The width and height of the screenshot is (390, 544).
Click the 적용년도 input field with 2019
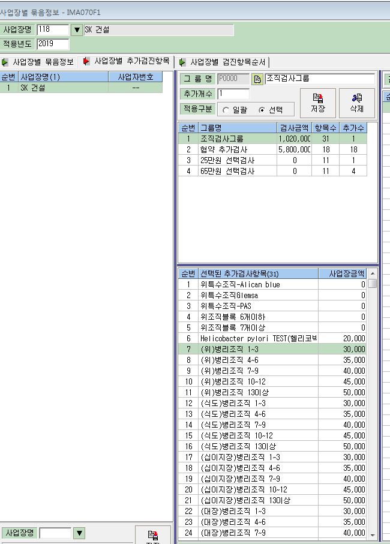[53, 44]
